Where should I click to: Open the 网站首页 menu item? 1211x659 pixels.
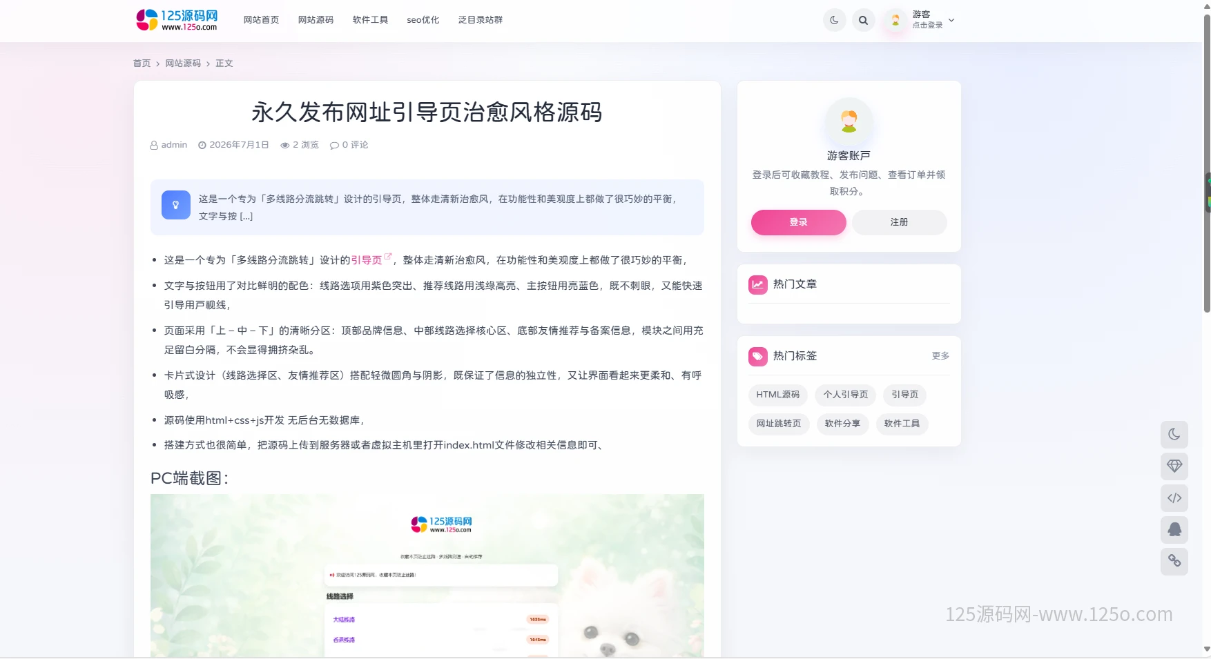click(261, 20)
